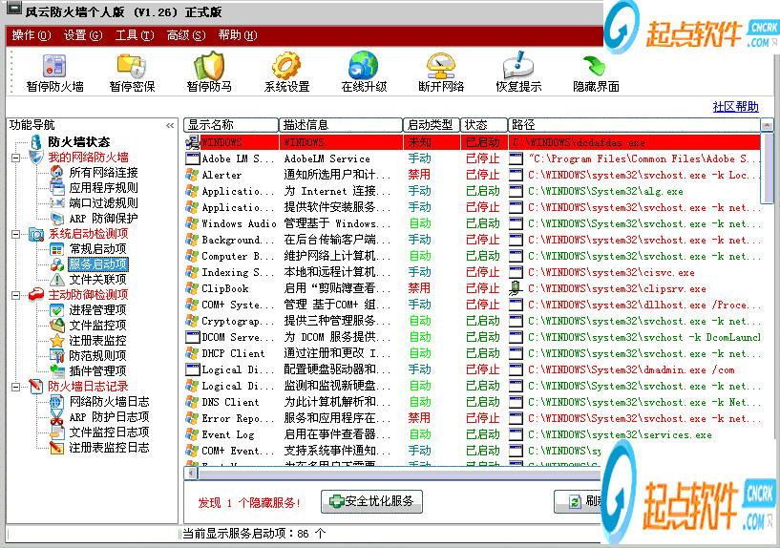Select the DHCP Client service row
The height and width of the screenshot is (548, 780).
coord(472,353)
